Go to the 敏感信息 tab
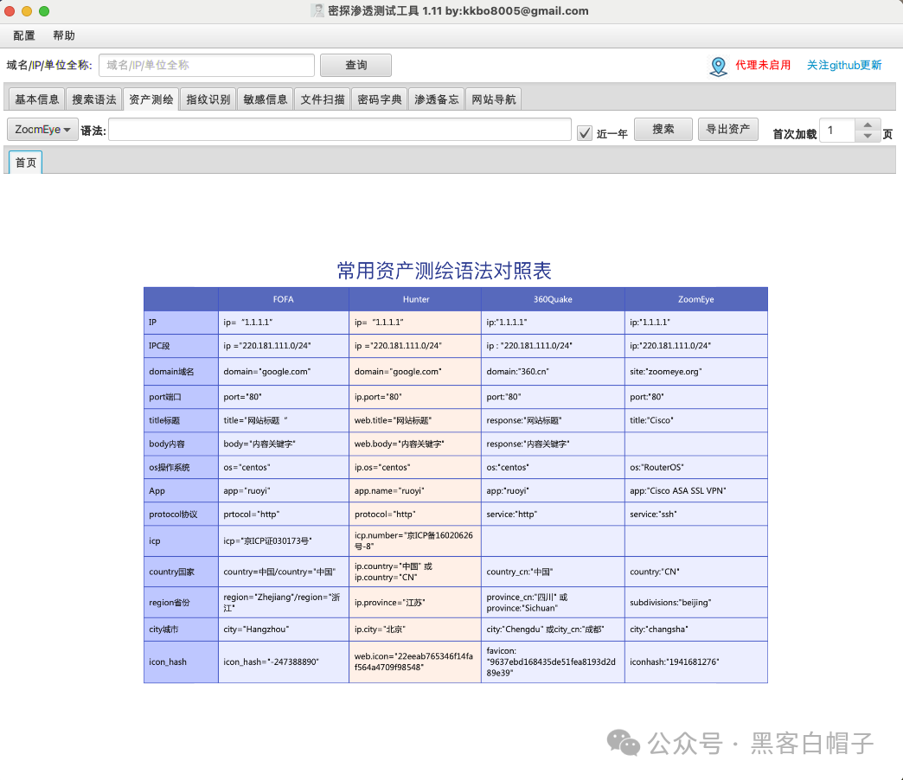903x780 pixels. click(265, 99)
